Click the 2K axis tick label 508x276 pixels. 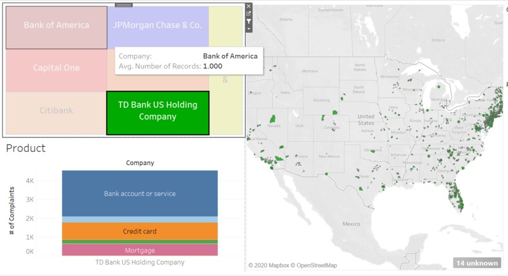click(30, 218)
